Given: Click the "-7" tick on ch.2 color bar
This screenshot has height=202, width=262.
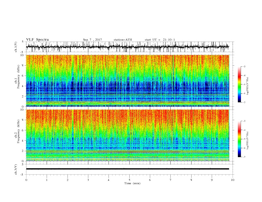Looking at the screenshot, I should (244, 157).
